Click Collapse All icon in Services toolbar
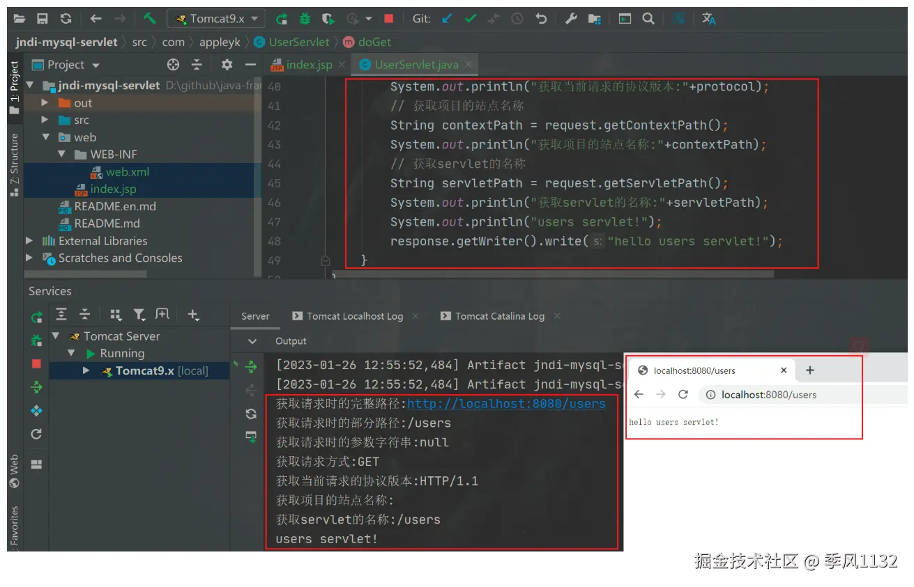This screenshot has height=587, width=914. [84, 315]
